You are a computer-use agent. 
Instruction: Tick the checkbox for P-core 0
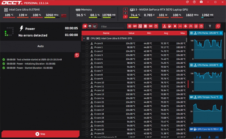click(x=87, y=43)
